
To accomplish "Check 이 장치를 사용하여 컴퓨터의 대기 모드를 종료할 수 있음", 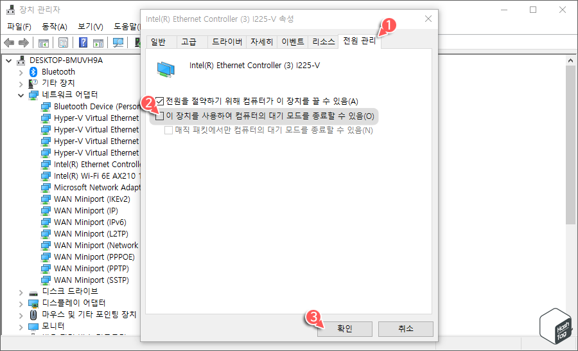I will pyautogui.click(x=160, y=116).
